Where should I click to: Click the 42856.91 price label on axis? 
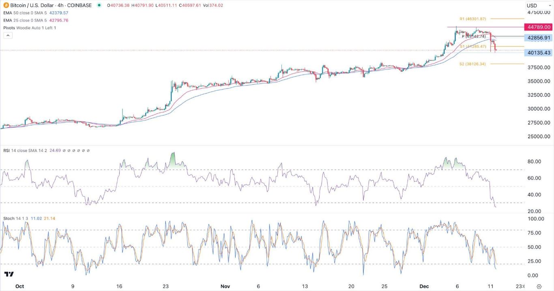click(538, 38)
